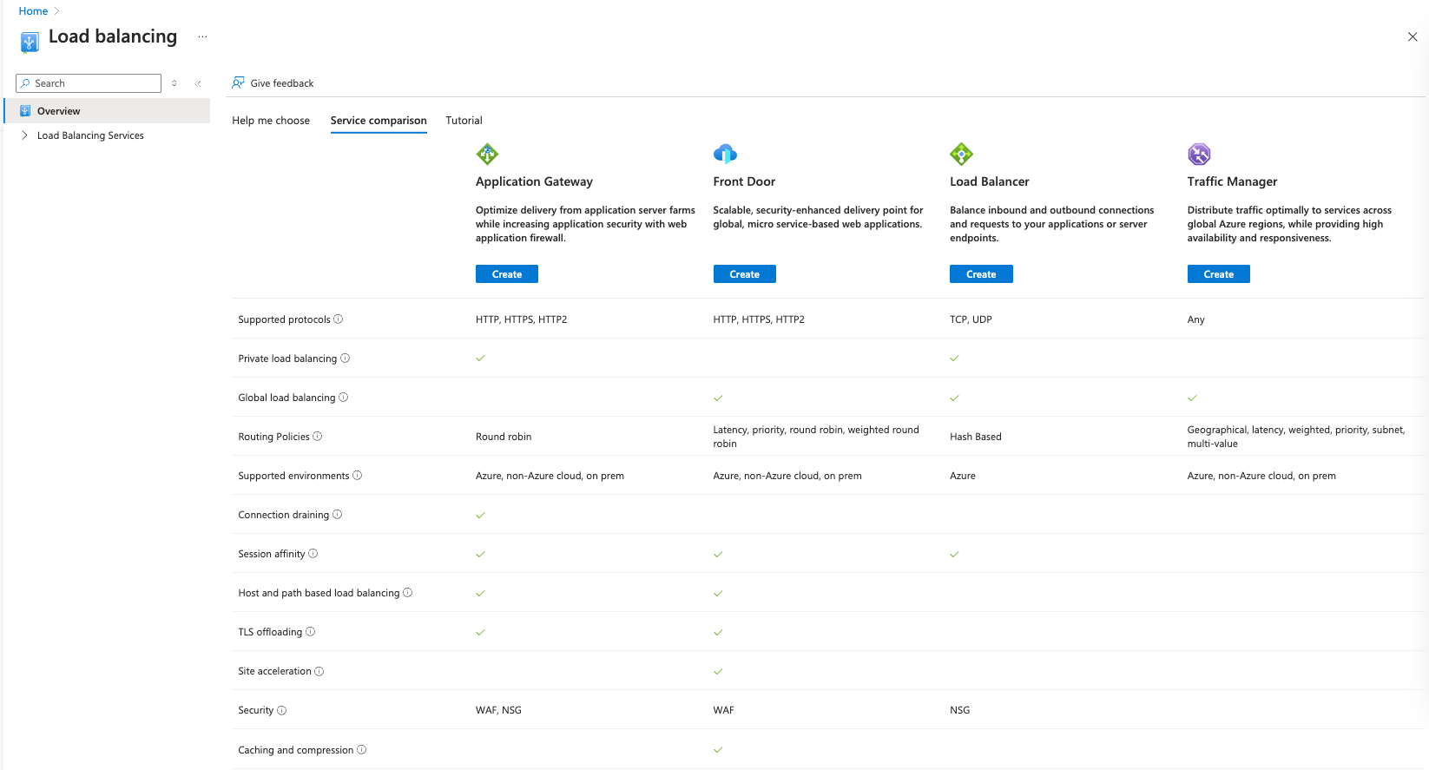Open the Tutorial tab
Viewport: 1429px width, 770px height.
tap(464, 121)
